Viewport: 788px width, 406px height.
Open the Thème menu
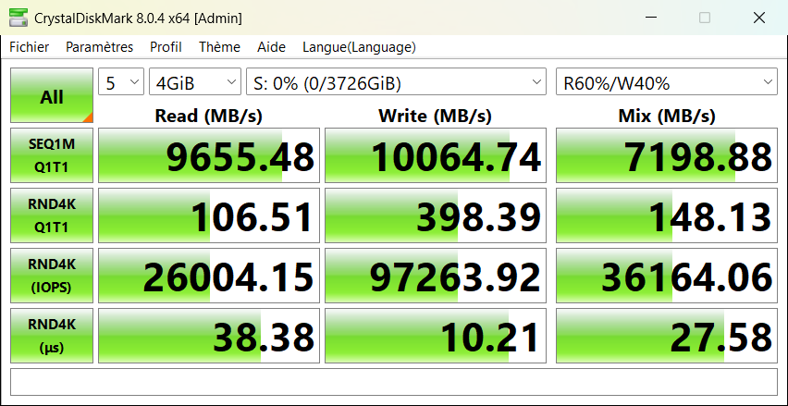coord(219,47)
